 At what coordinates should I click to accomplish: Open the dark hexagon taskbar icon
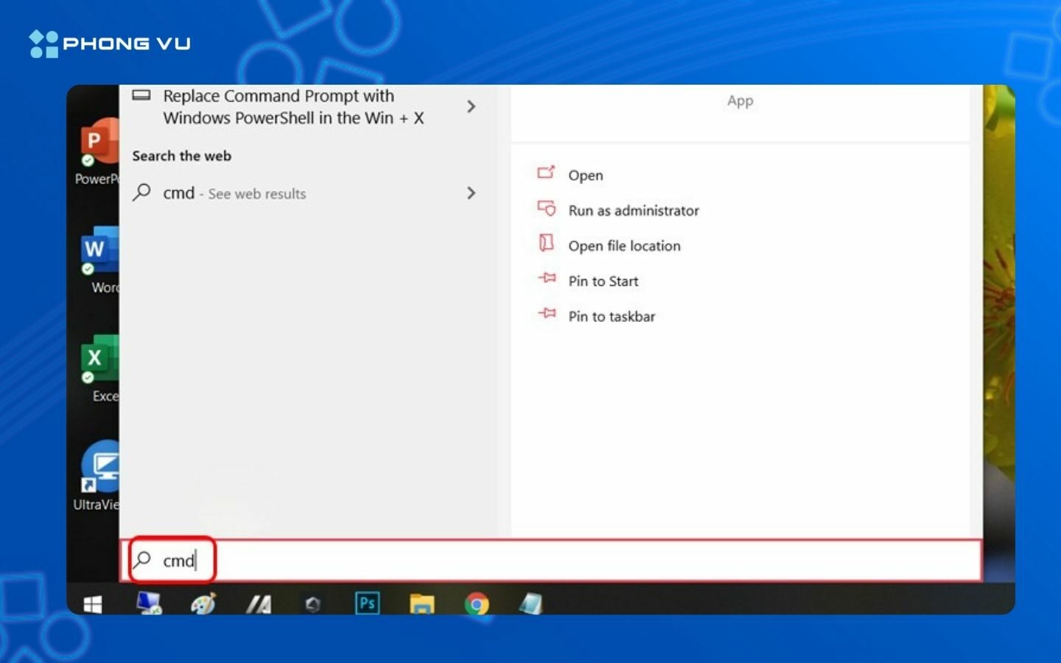(x=313, y=605)
